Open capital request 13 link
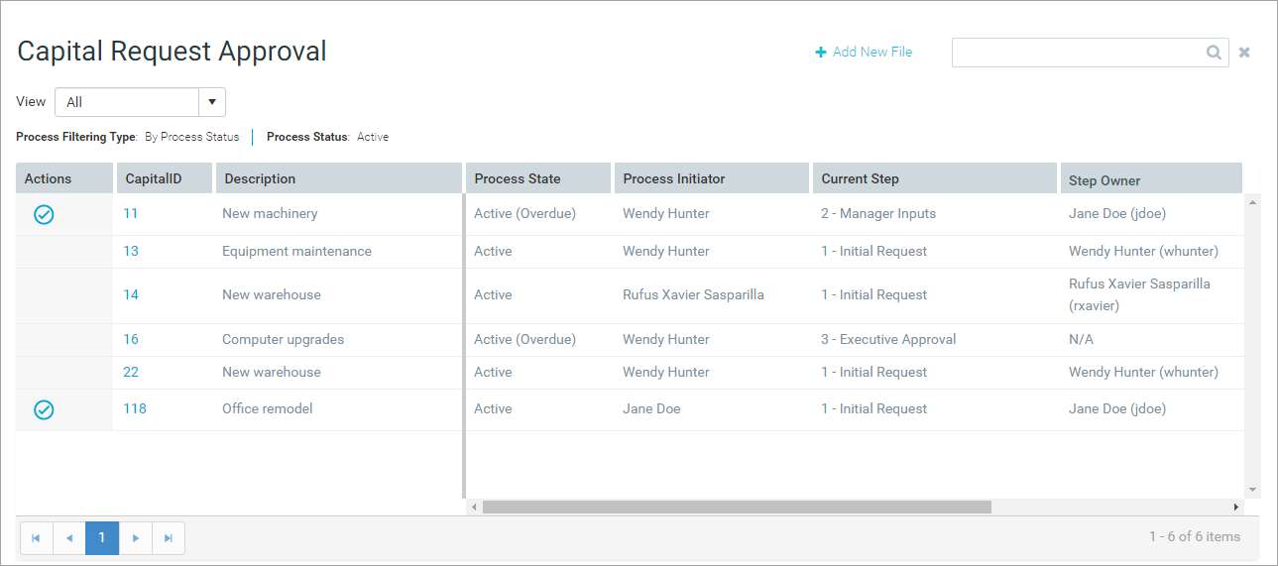 pos(131,251)
